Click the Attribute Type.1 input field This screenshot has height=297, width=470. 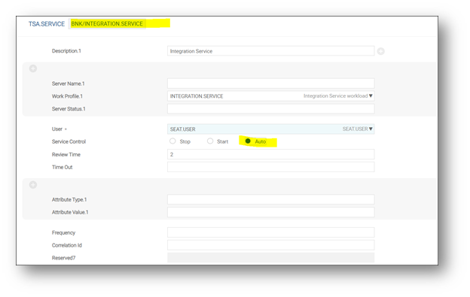(270, 199)
